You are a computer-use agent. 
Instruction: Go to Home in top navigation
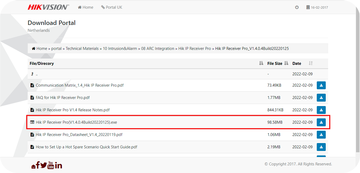click(x=86, y=7)
